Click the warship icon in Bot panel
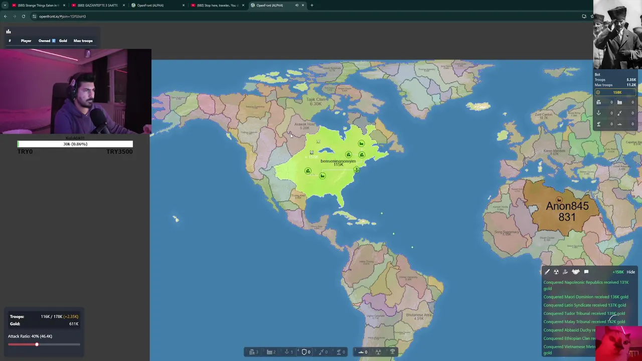The height and width of the screenshot is (361, 642). (619, 123)
